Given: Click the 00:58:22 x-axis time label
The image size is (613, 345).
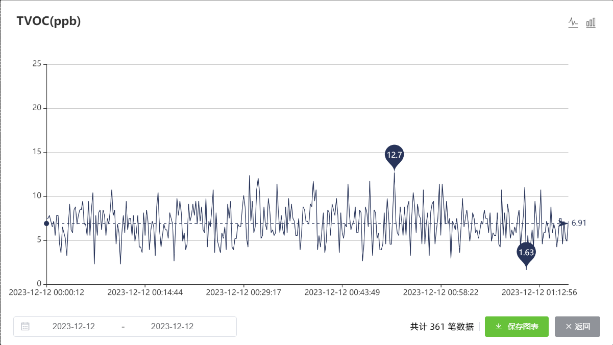Looking at the screenshot, I should [440, 292].
